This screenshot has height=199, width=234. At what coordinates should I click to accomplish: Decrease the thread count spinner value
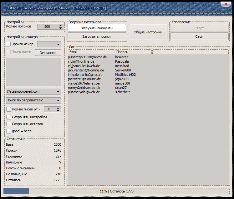click(60, 28)
